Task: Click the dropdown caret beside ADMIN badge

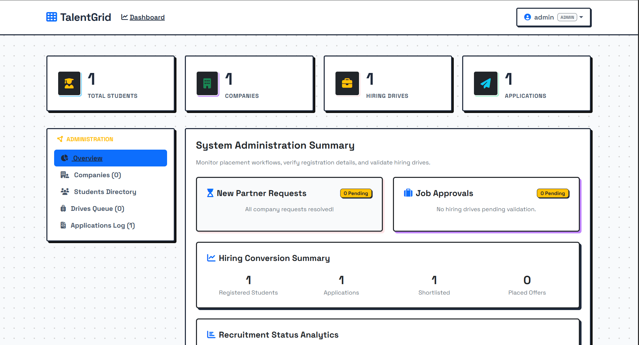Action: [x=581, y=17]
